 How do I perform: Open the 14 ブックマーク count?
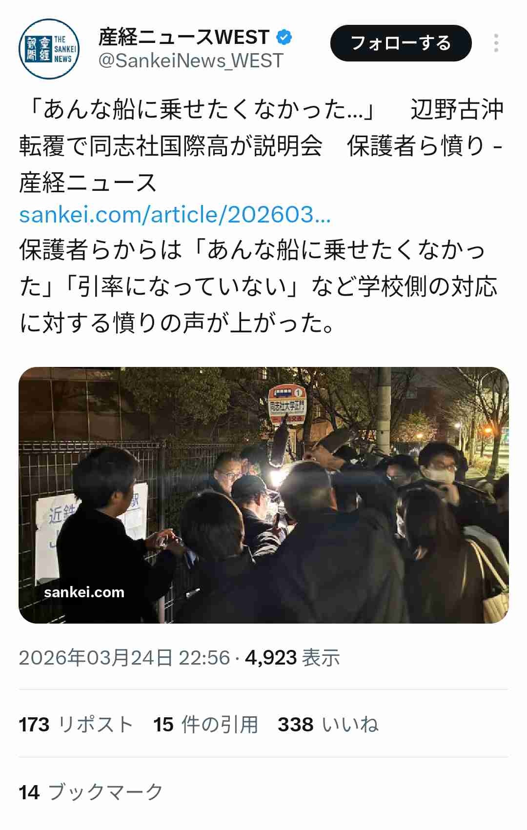pyautogui.click(x=91, y=792)
